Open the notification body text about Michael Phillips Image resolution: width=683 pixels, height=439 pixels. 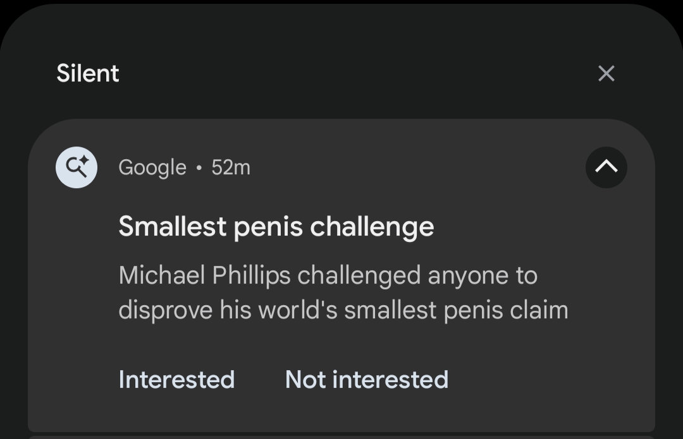[x=343, y=292]
